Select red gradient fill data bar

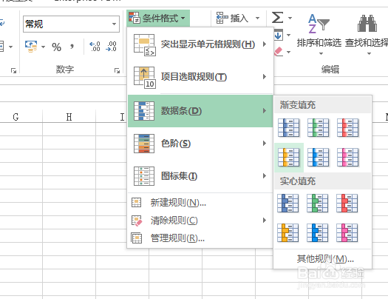(x=347, y=128)
